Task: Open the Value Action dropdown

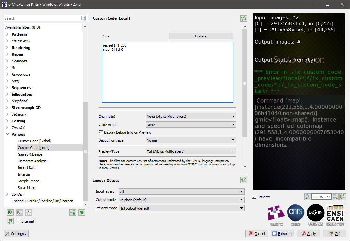Action: (191, 124)
